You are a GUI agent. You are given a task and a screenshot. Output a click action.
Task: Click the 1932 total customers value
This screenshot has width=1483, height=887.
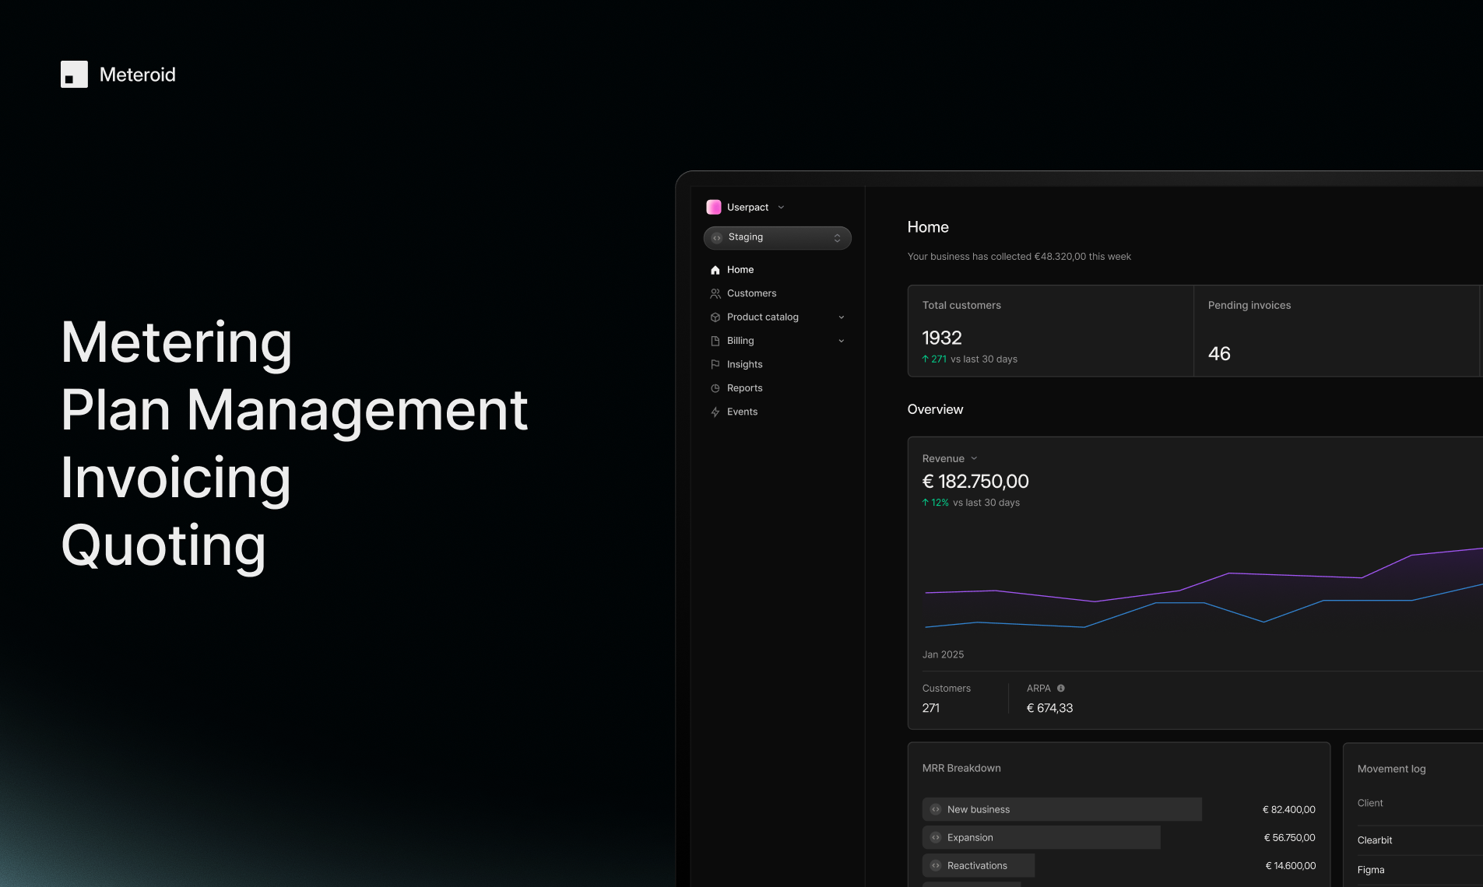coord(942,338)
